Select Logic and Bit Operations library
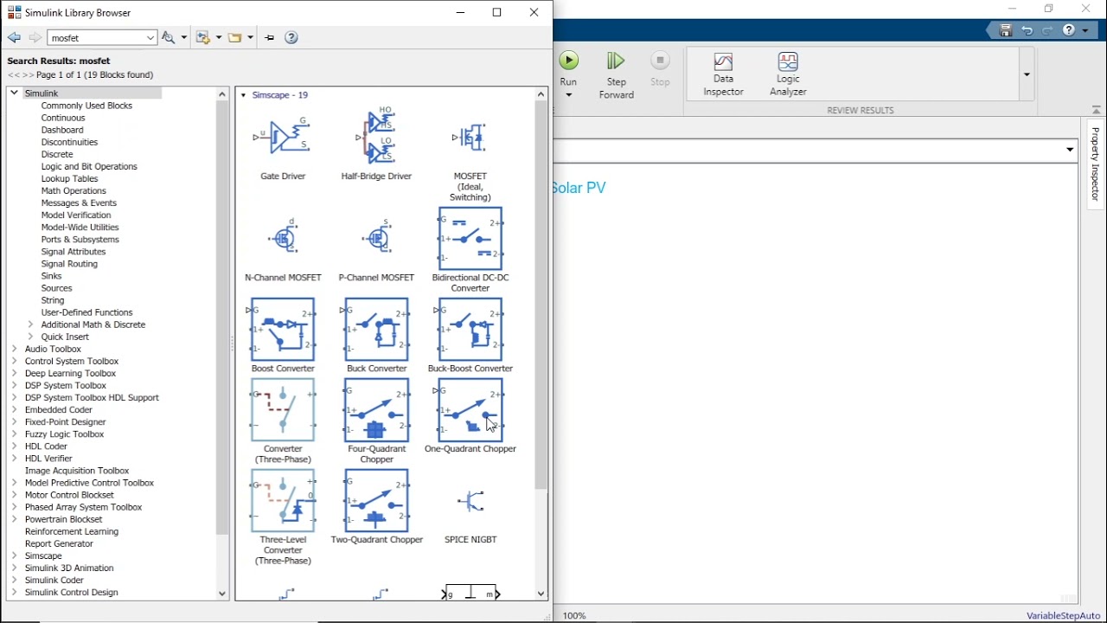This screenshot has height=623, width=1107. click(89, 166)
